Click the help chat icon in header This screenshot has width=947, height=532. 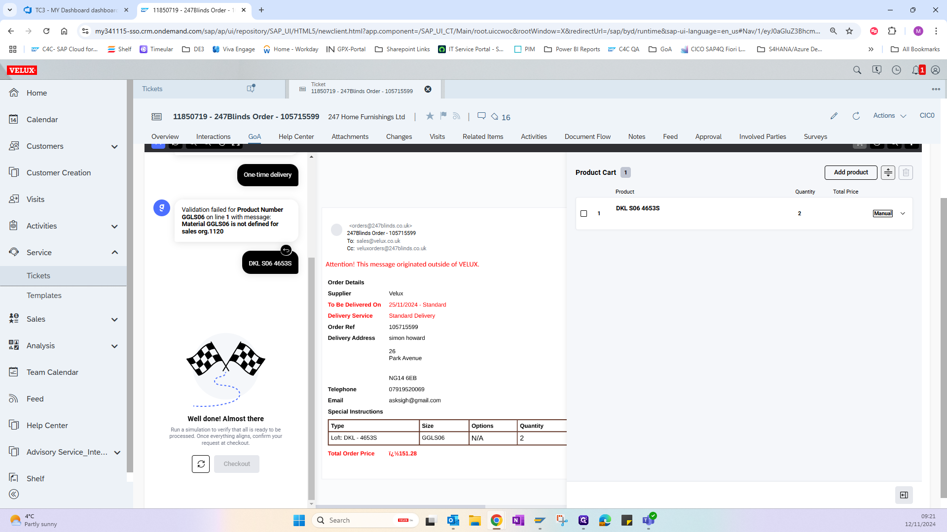click(877, 70)
